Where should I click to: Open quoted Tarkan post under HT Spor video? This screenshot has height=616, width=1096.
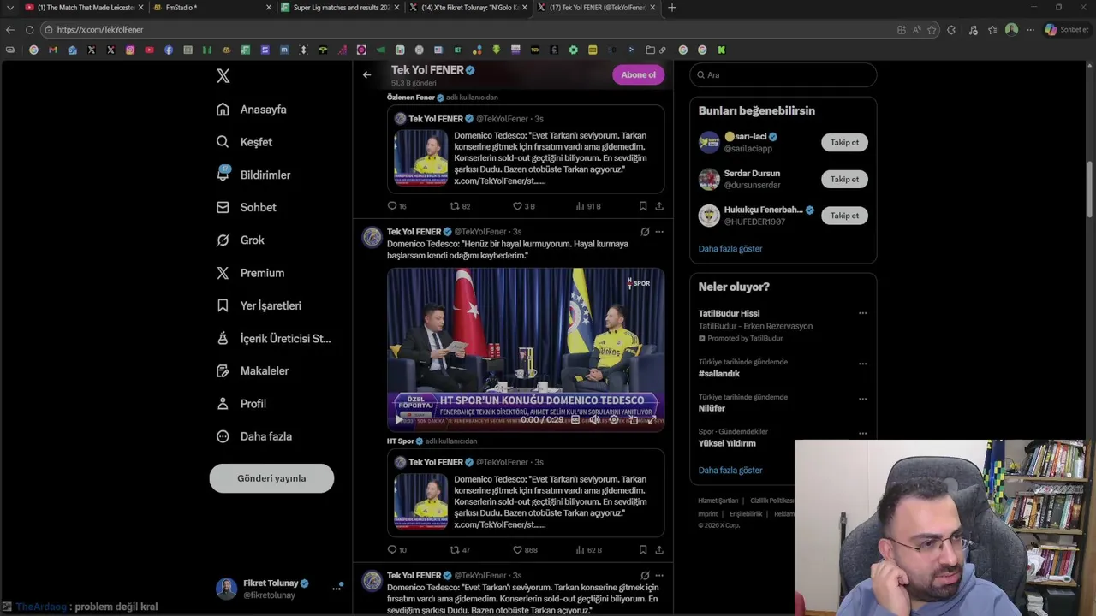pos(526,493)
